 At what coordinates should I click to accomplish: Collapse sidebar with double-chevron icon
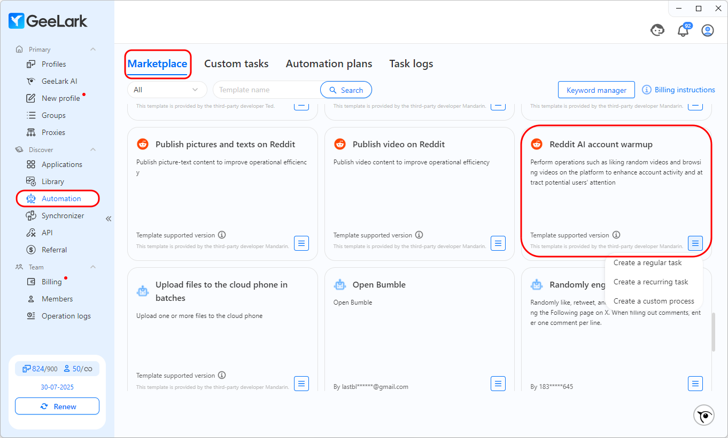tap(109, 219)
